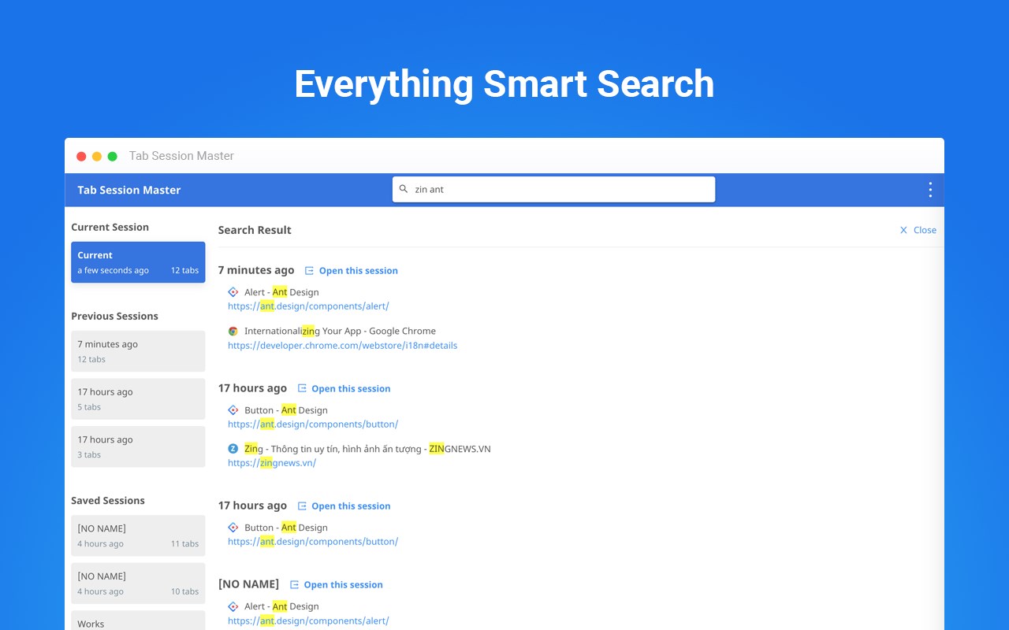
Task: Click the open-session icon beside [NO NAME] result
Action: [294, 584]
